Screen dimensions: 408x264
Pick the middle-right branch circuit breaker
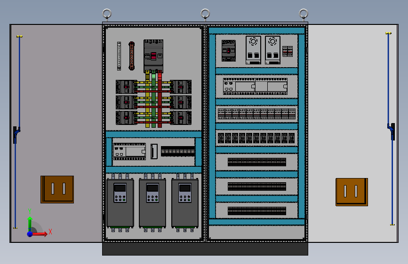[x=181, y=102]
